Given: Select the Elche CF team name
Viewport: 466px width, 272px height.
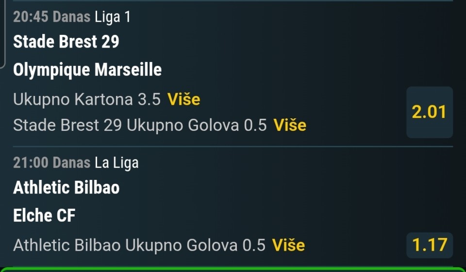Looking at the screenshot, I should click(x=44, y=215).
